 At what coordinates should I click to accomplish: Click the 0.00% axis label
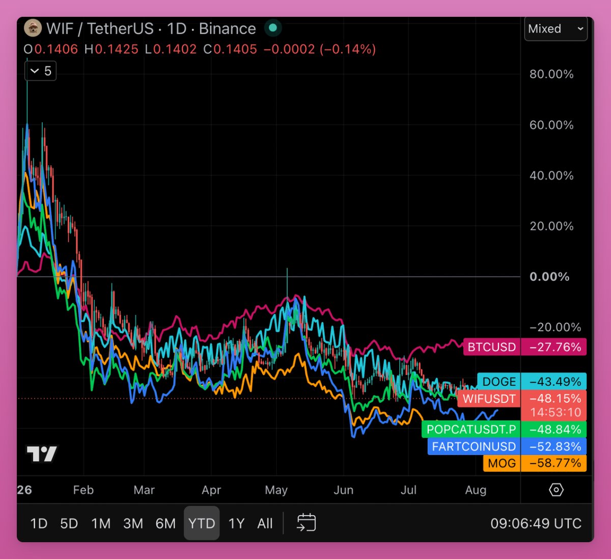tap(549, 277)
